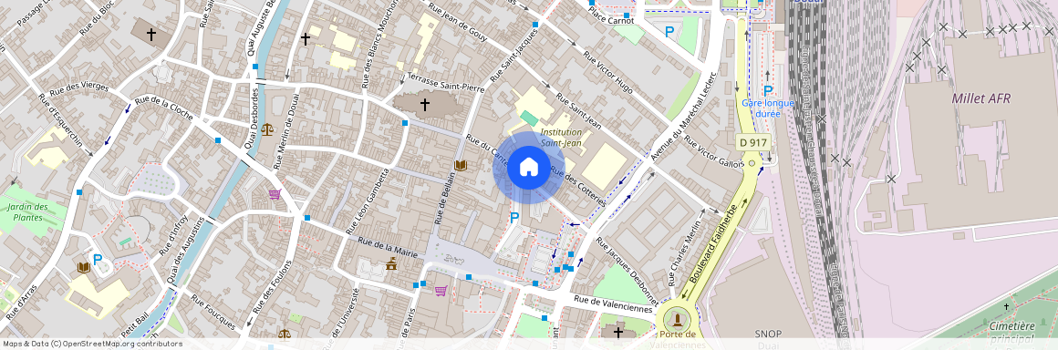The height and width of the screenshot is (350, 1058).
Task: Click the library book icon by Rue de Bellain
Action: pyautogui.click(x=461, y=165)
